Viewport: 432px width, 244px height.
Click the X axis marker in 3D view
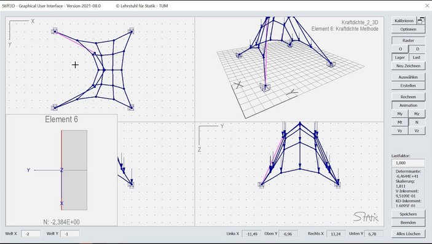pyautogui.click(x=238, y=85)
